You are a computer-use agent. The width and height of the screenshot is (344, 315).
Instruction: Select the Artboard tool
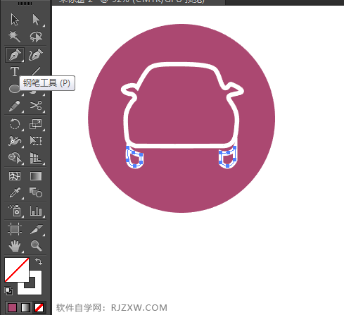(x=15, y=229)
